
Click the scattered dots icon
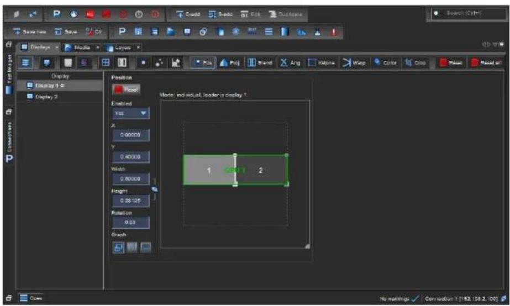pos(159,63)
